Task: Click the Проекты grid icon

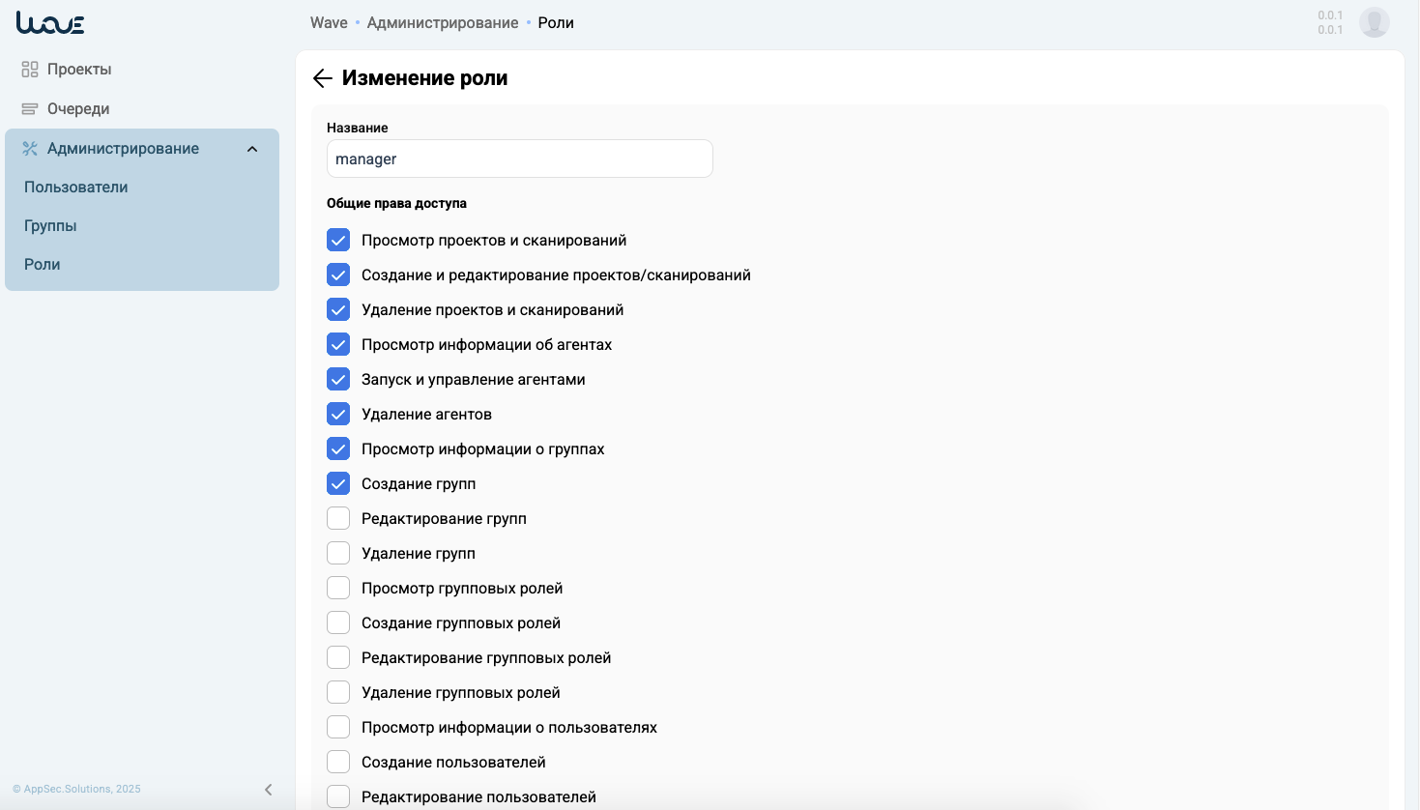Action: (x=30, y=70)
